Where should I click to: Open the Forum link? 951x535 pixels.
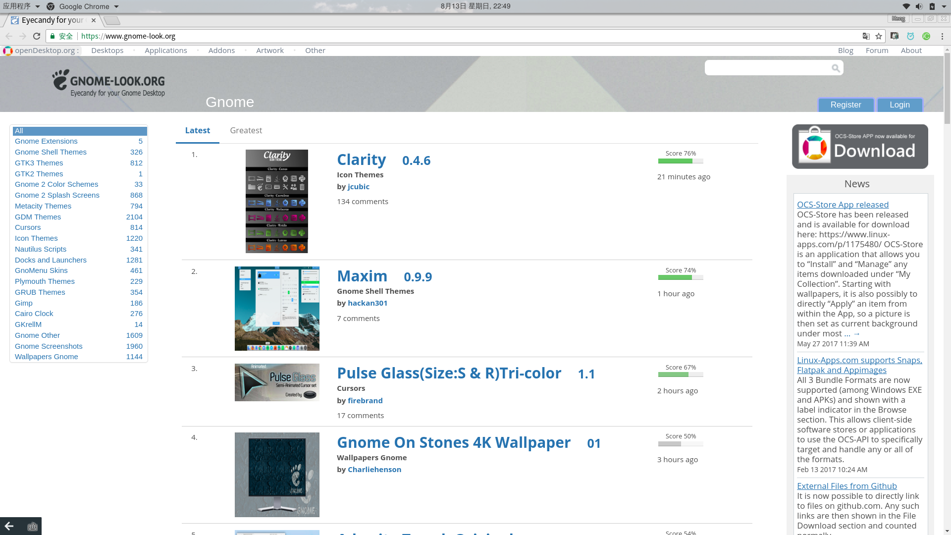(877, 51)
